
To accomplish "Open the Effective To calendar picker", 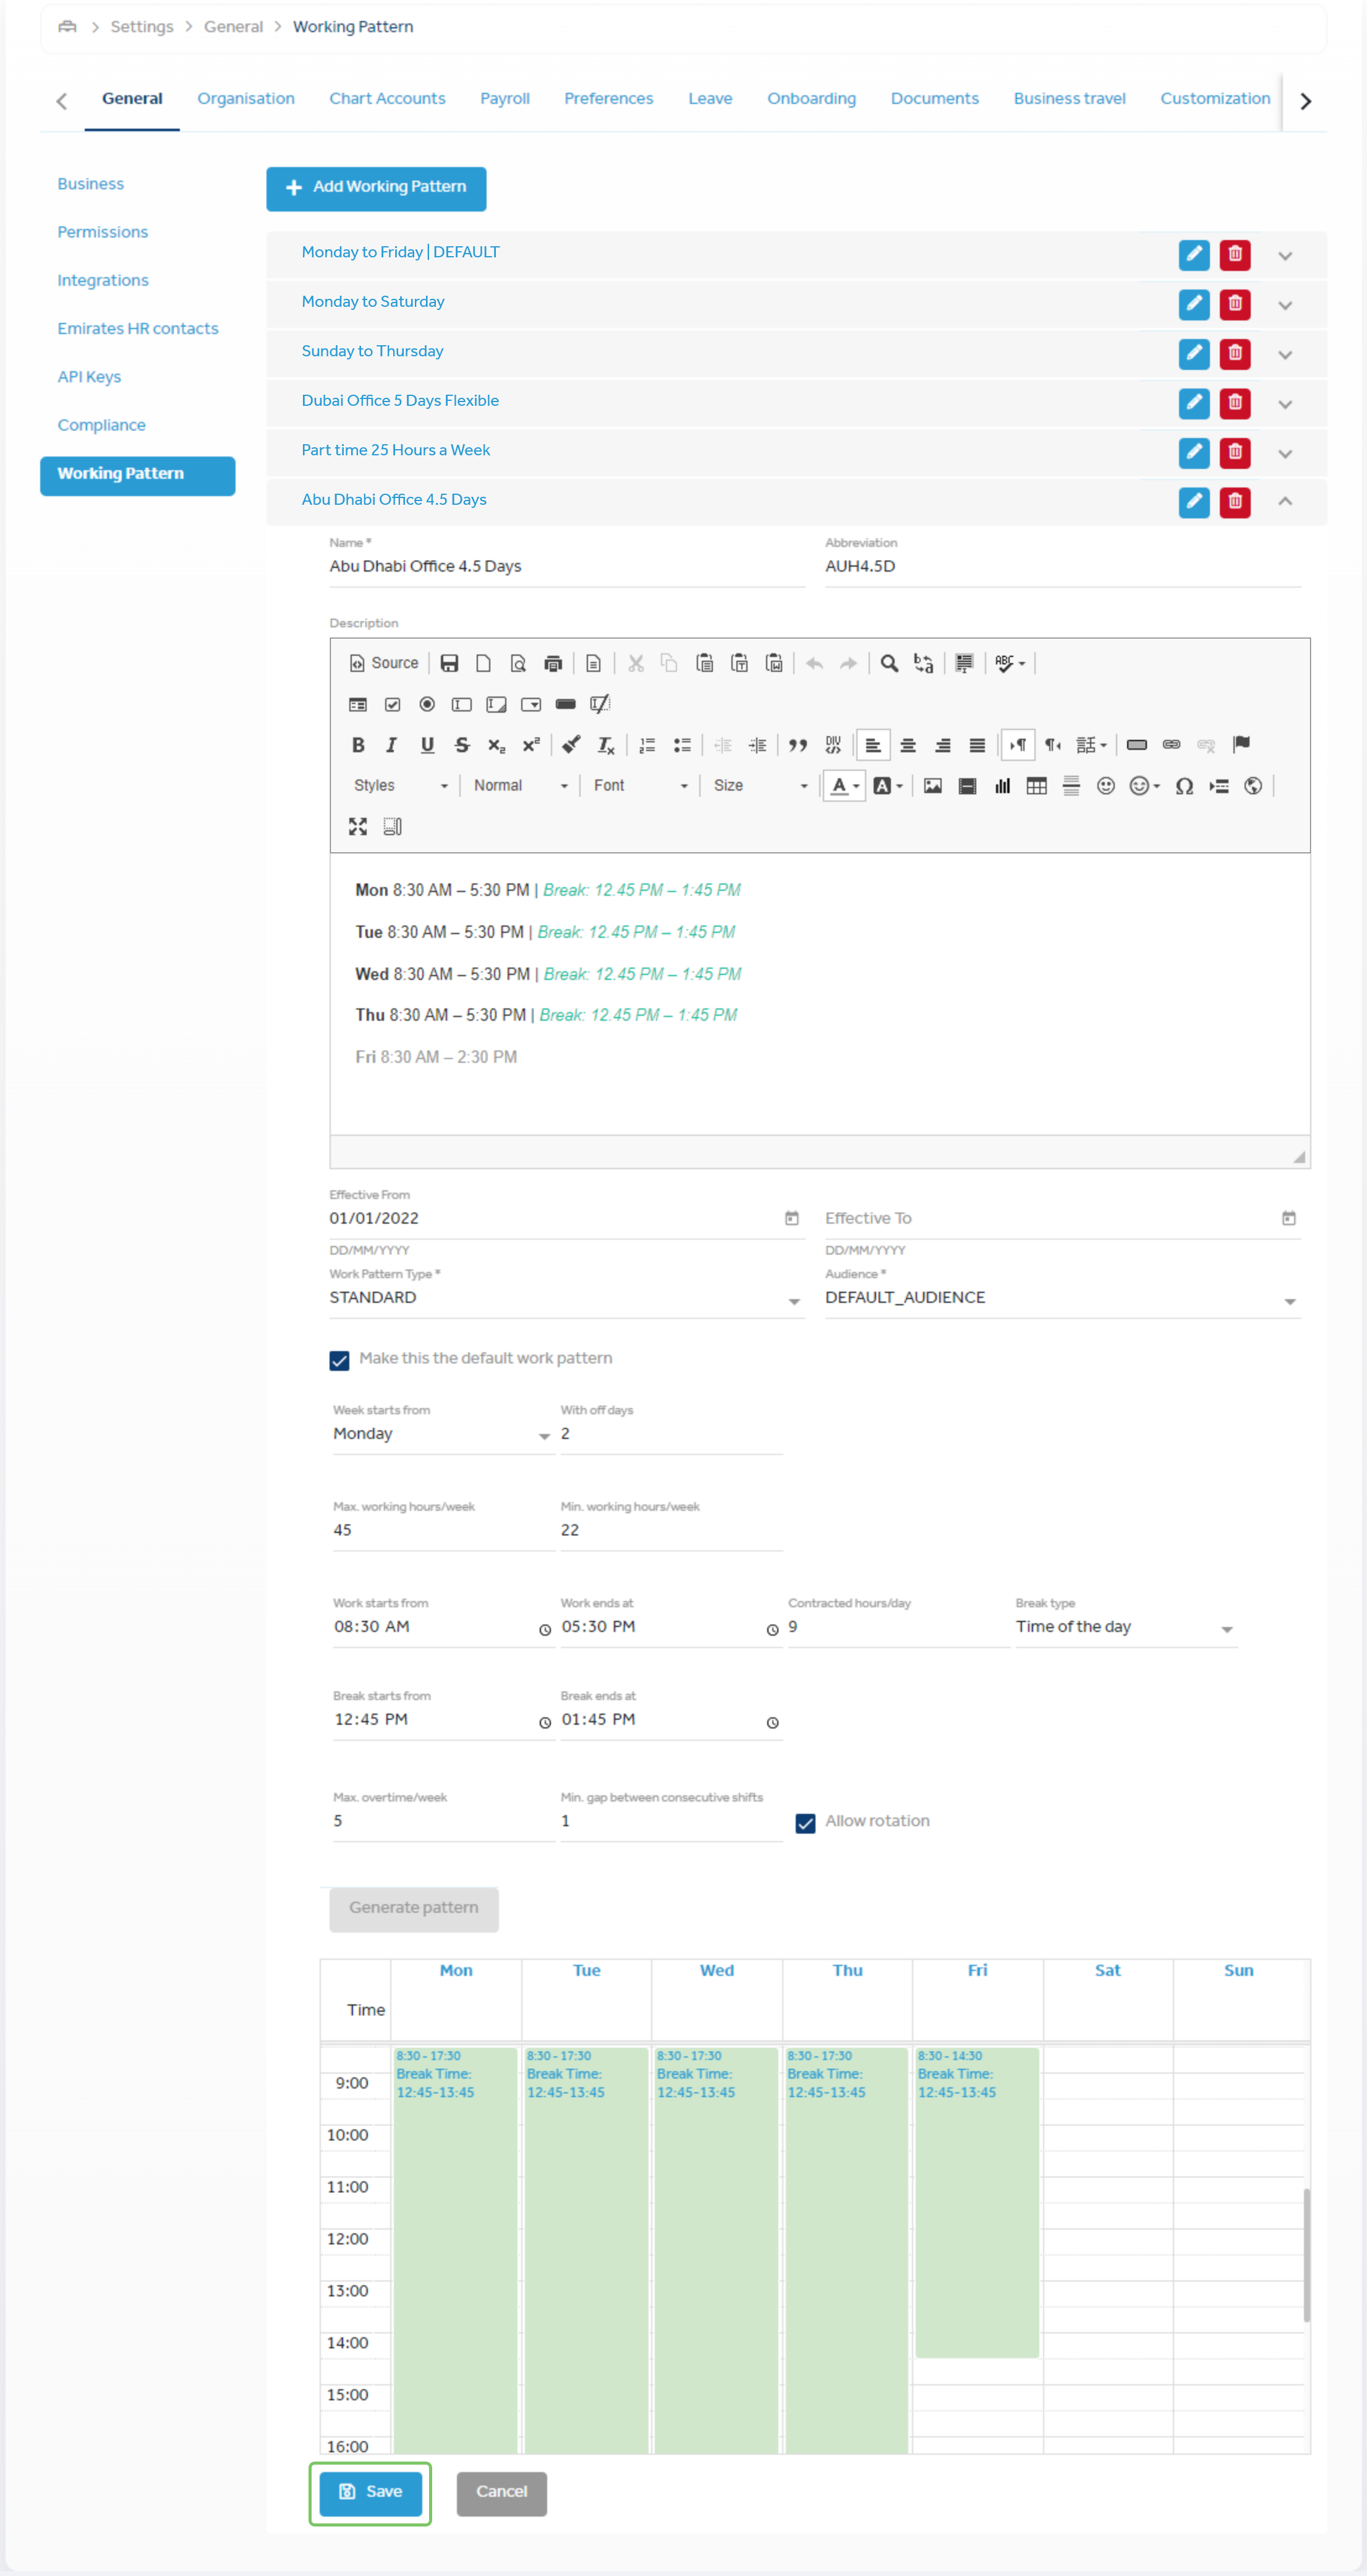I will pyautogui.click(x=1288, y=1218).
